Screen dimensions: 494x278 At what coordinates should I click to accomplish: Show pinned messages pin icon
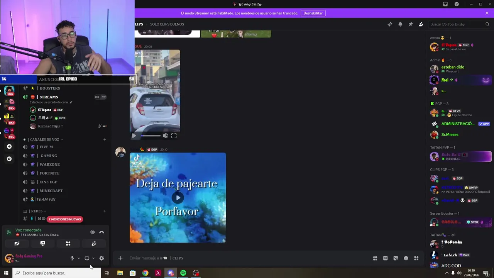coord(411,24)
